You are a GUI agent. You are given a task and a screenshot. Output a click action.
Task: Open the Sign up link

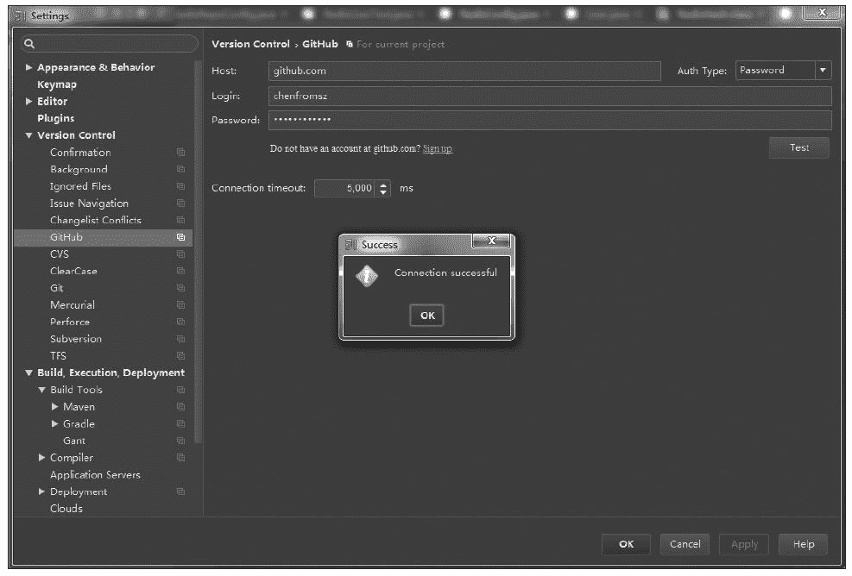[437, 149]
